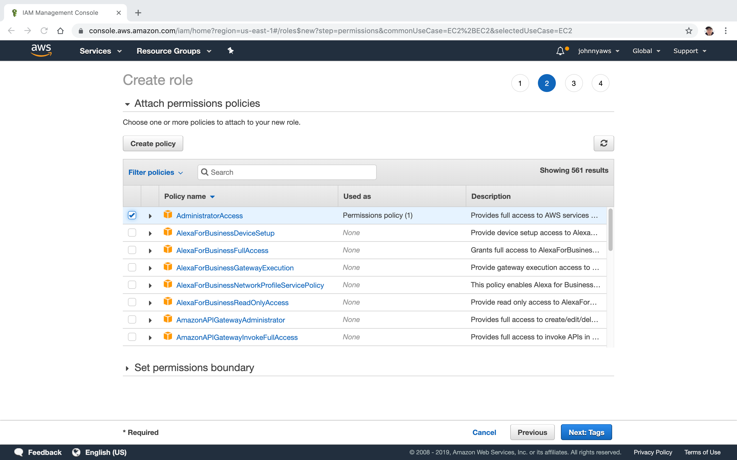Open the notifications bell icon
The height and width of the screenshot is (460, 737).
tap(560, 51)
